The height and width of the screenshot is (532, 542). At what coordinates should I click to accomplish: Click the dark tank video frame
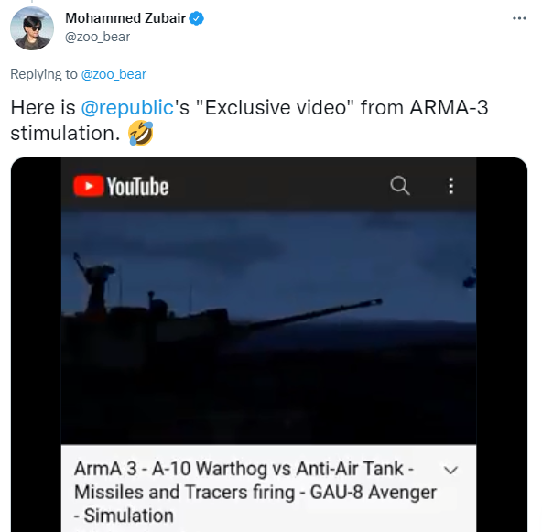(x=268, y=327)
